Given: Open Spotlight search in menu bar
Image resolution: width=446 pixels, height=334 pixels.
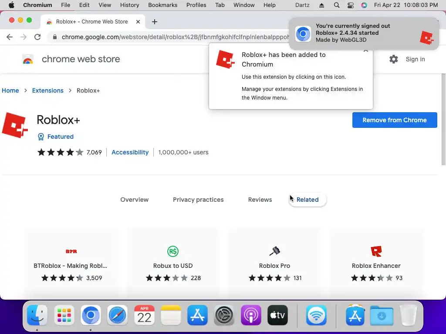Looking at the screenshot, I should [x=337, y=5].
